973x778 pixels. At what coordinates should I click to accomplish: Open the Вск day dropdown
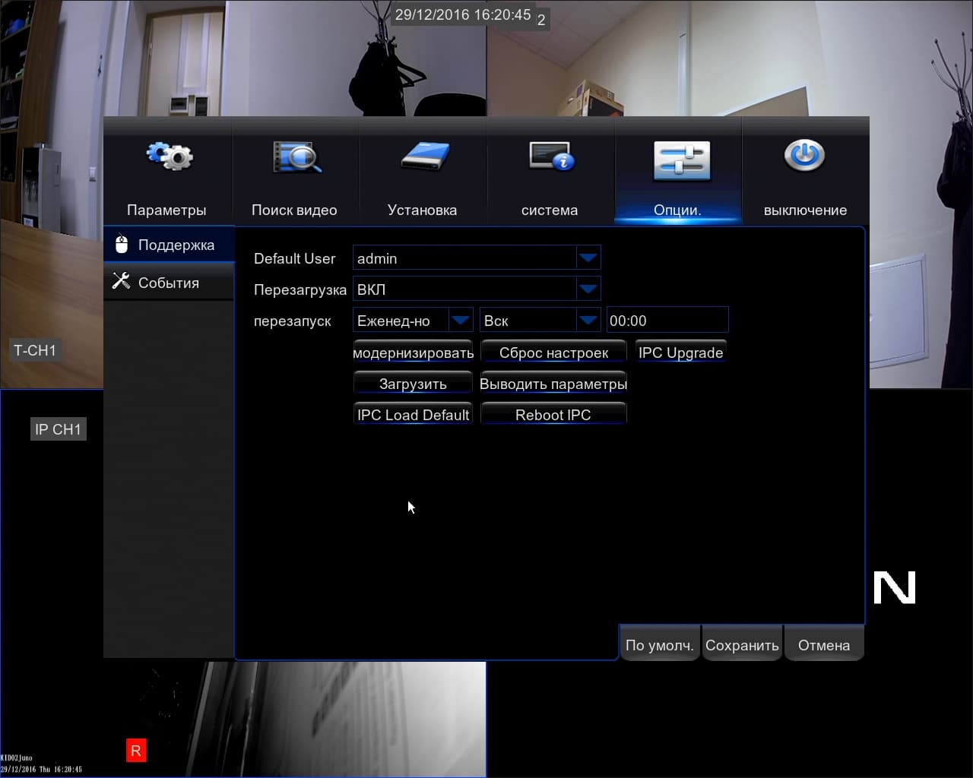(x=540, y=320)
